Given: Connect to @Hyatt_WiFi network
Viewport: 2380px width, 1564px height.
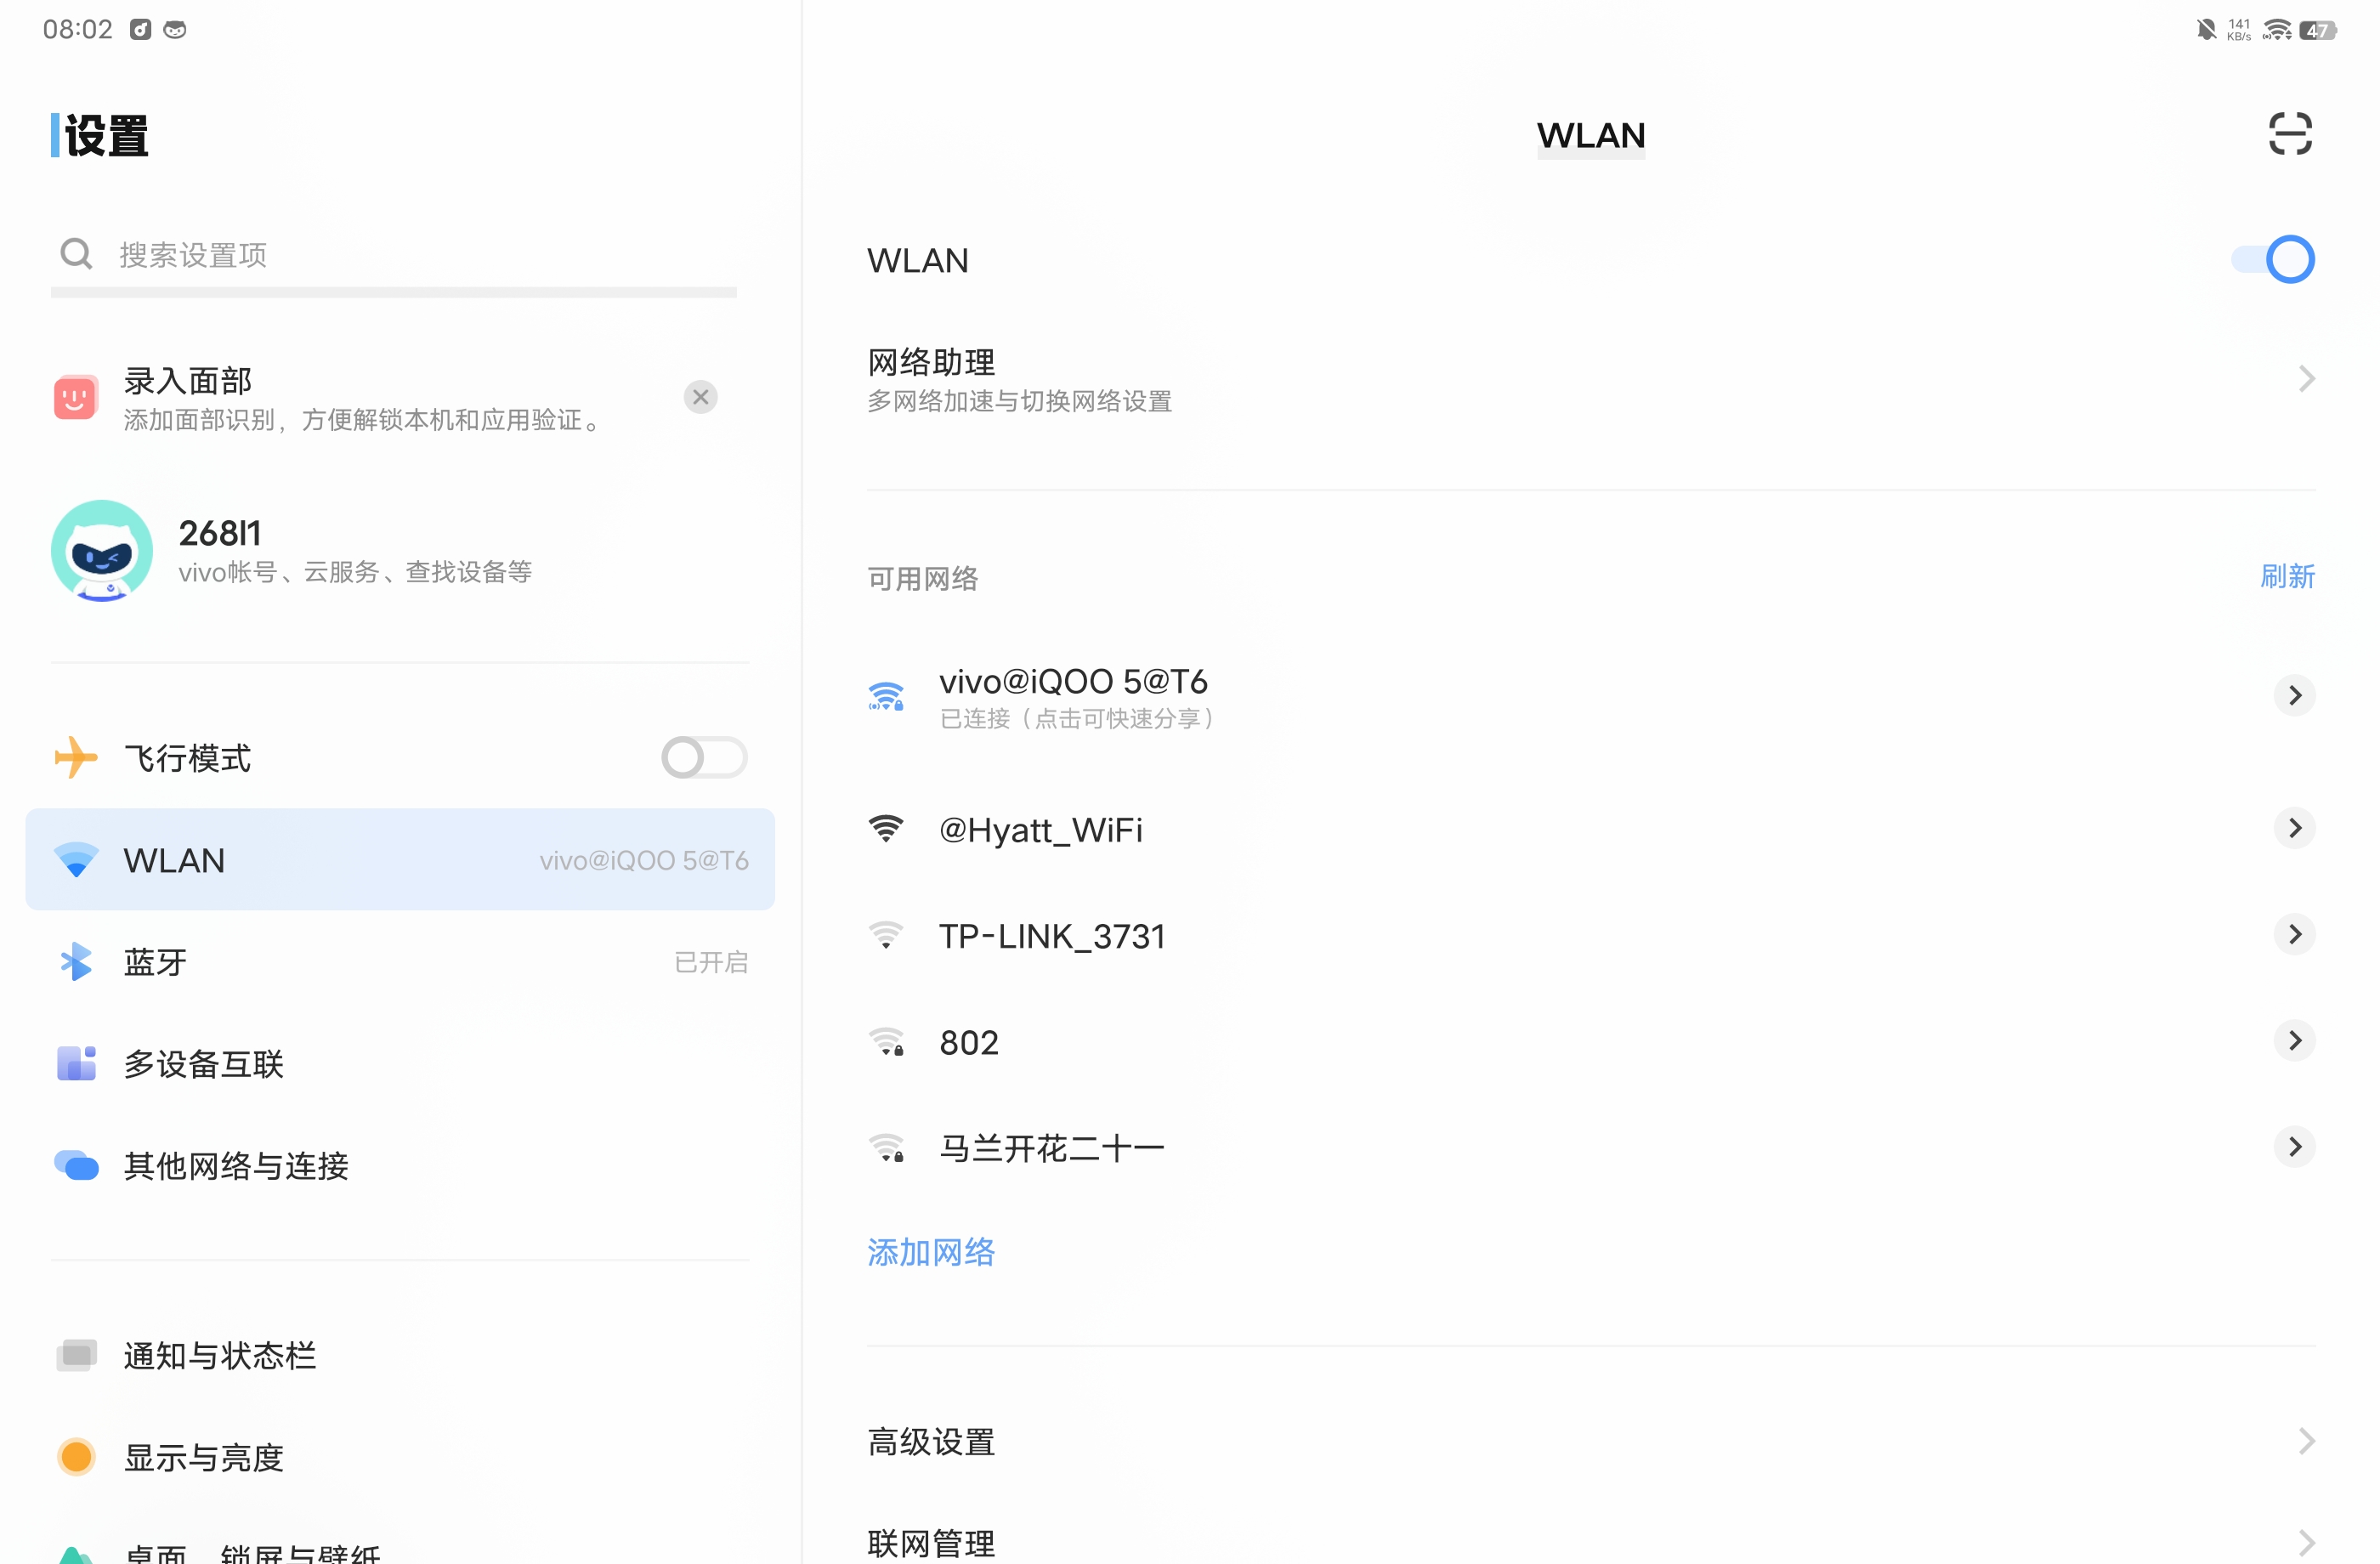Looking at the screenshot, I should click(x=1560, y=829).
